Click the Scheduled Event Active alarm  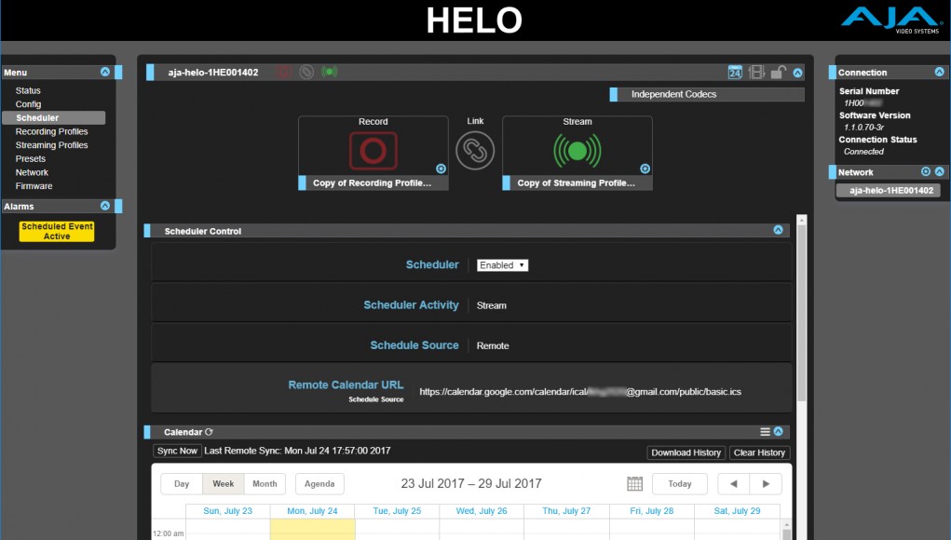57,231
